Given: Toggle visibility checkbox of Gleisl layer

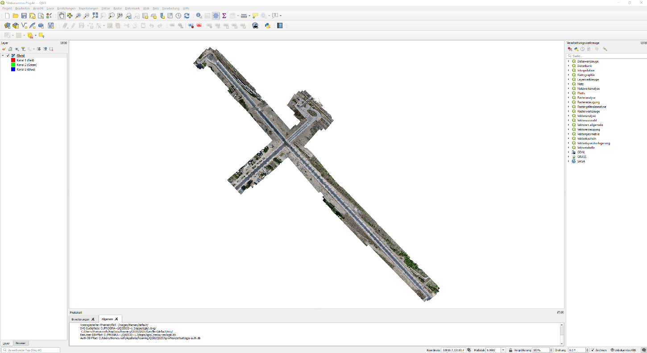Looking at the screenshot, I should pyautogui.click(x=8, y=56).
